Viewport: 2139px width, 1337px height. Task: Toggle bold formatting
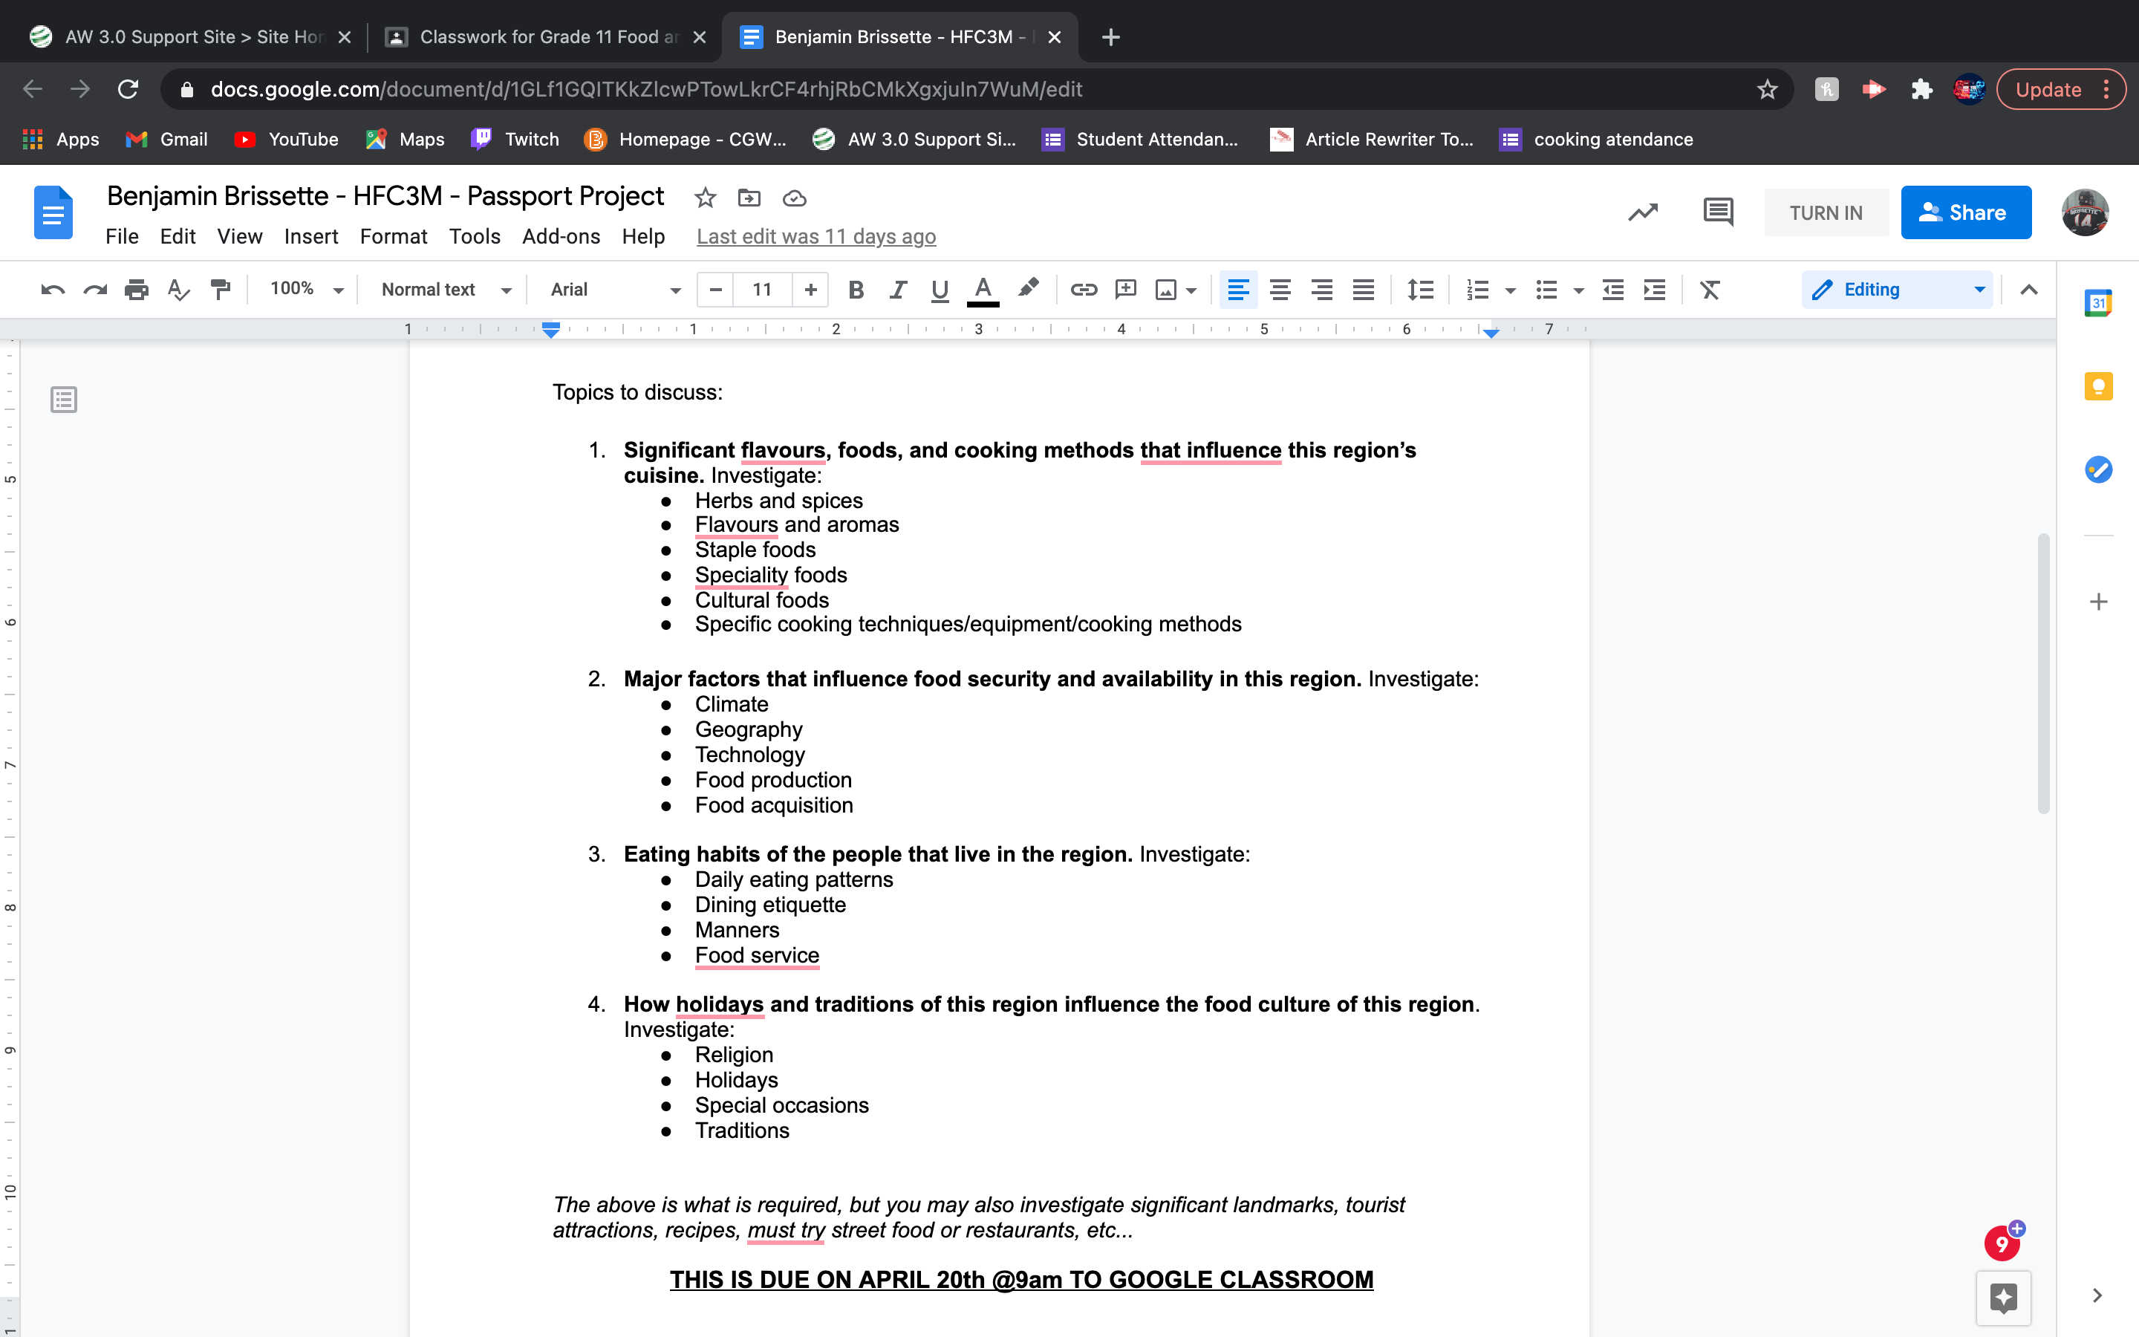point(855,289)
